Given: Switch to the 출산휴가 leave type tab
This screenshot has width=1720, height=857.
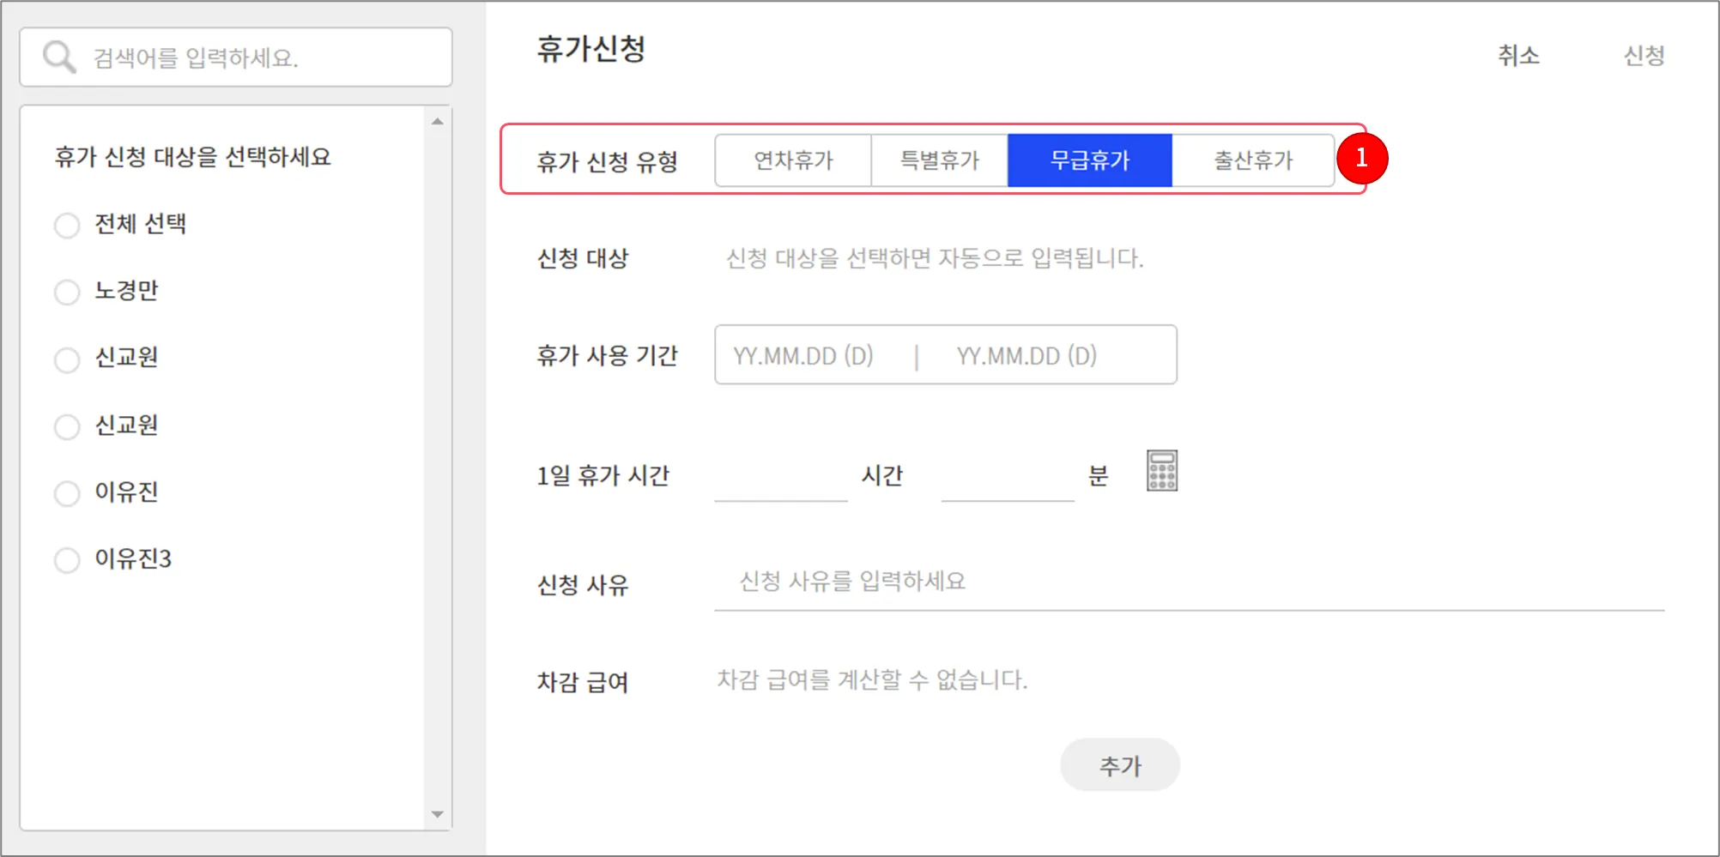Looking at the screenshot, I should point(1253,160).
